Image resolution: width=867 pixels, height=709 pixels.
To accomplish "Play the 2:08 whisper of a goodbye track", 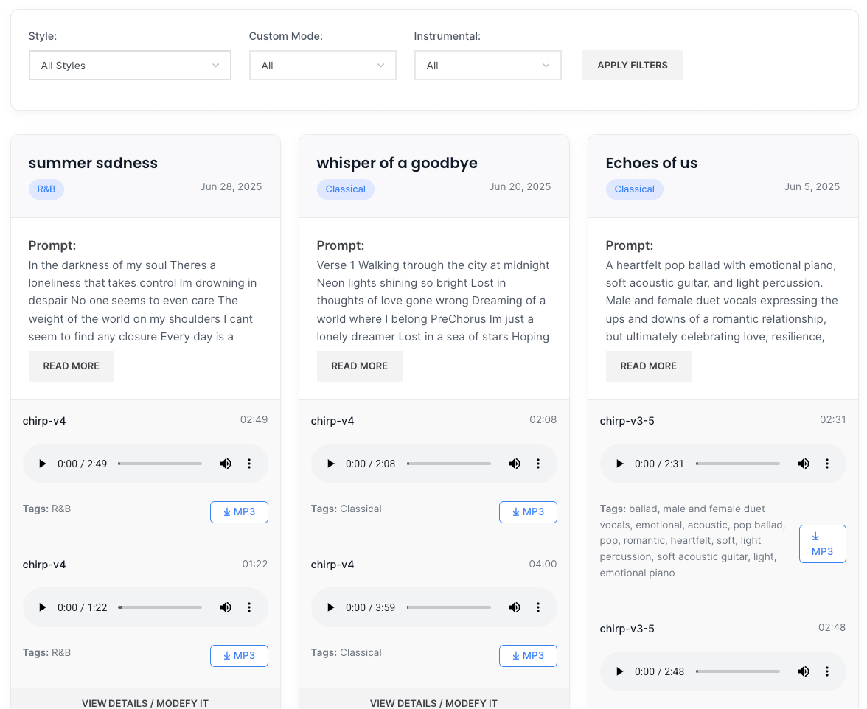I will coord(331,464).
